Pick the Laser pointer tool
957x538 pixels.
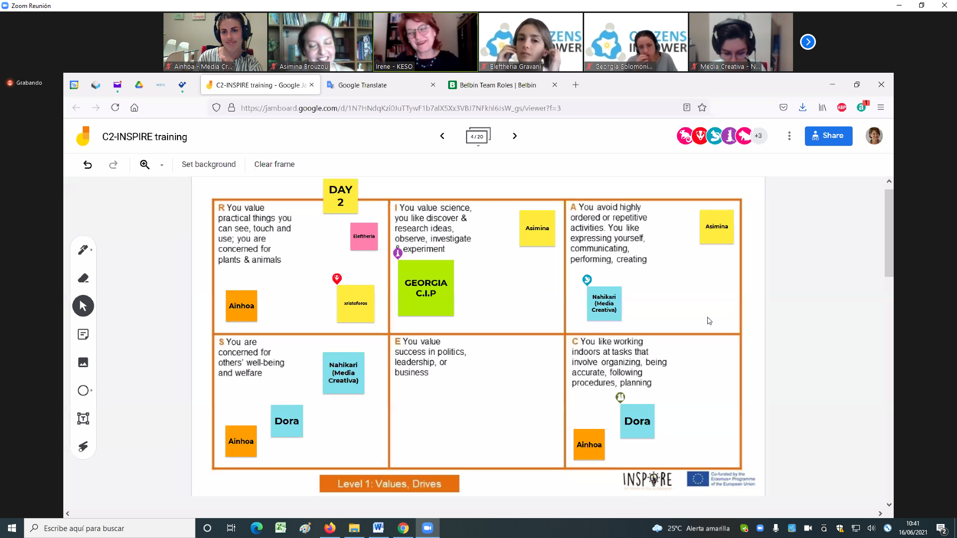click(x=83, y=446)
